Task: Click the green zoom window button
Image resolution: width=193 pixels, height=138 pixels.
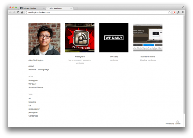Action: 16,7
